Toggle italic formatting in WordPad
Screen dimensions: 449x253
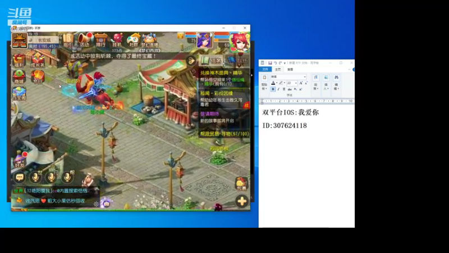[x=278, y=89]
